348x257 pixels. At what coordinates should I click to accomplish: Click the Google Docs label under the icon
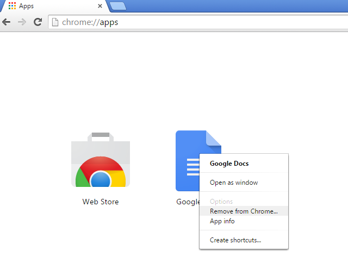[188, 202]
